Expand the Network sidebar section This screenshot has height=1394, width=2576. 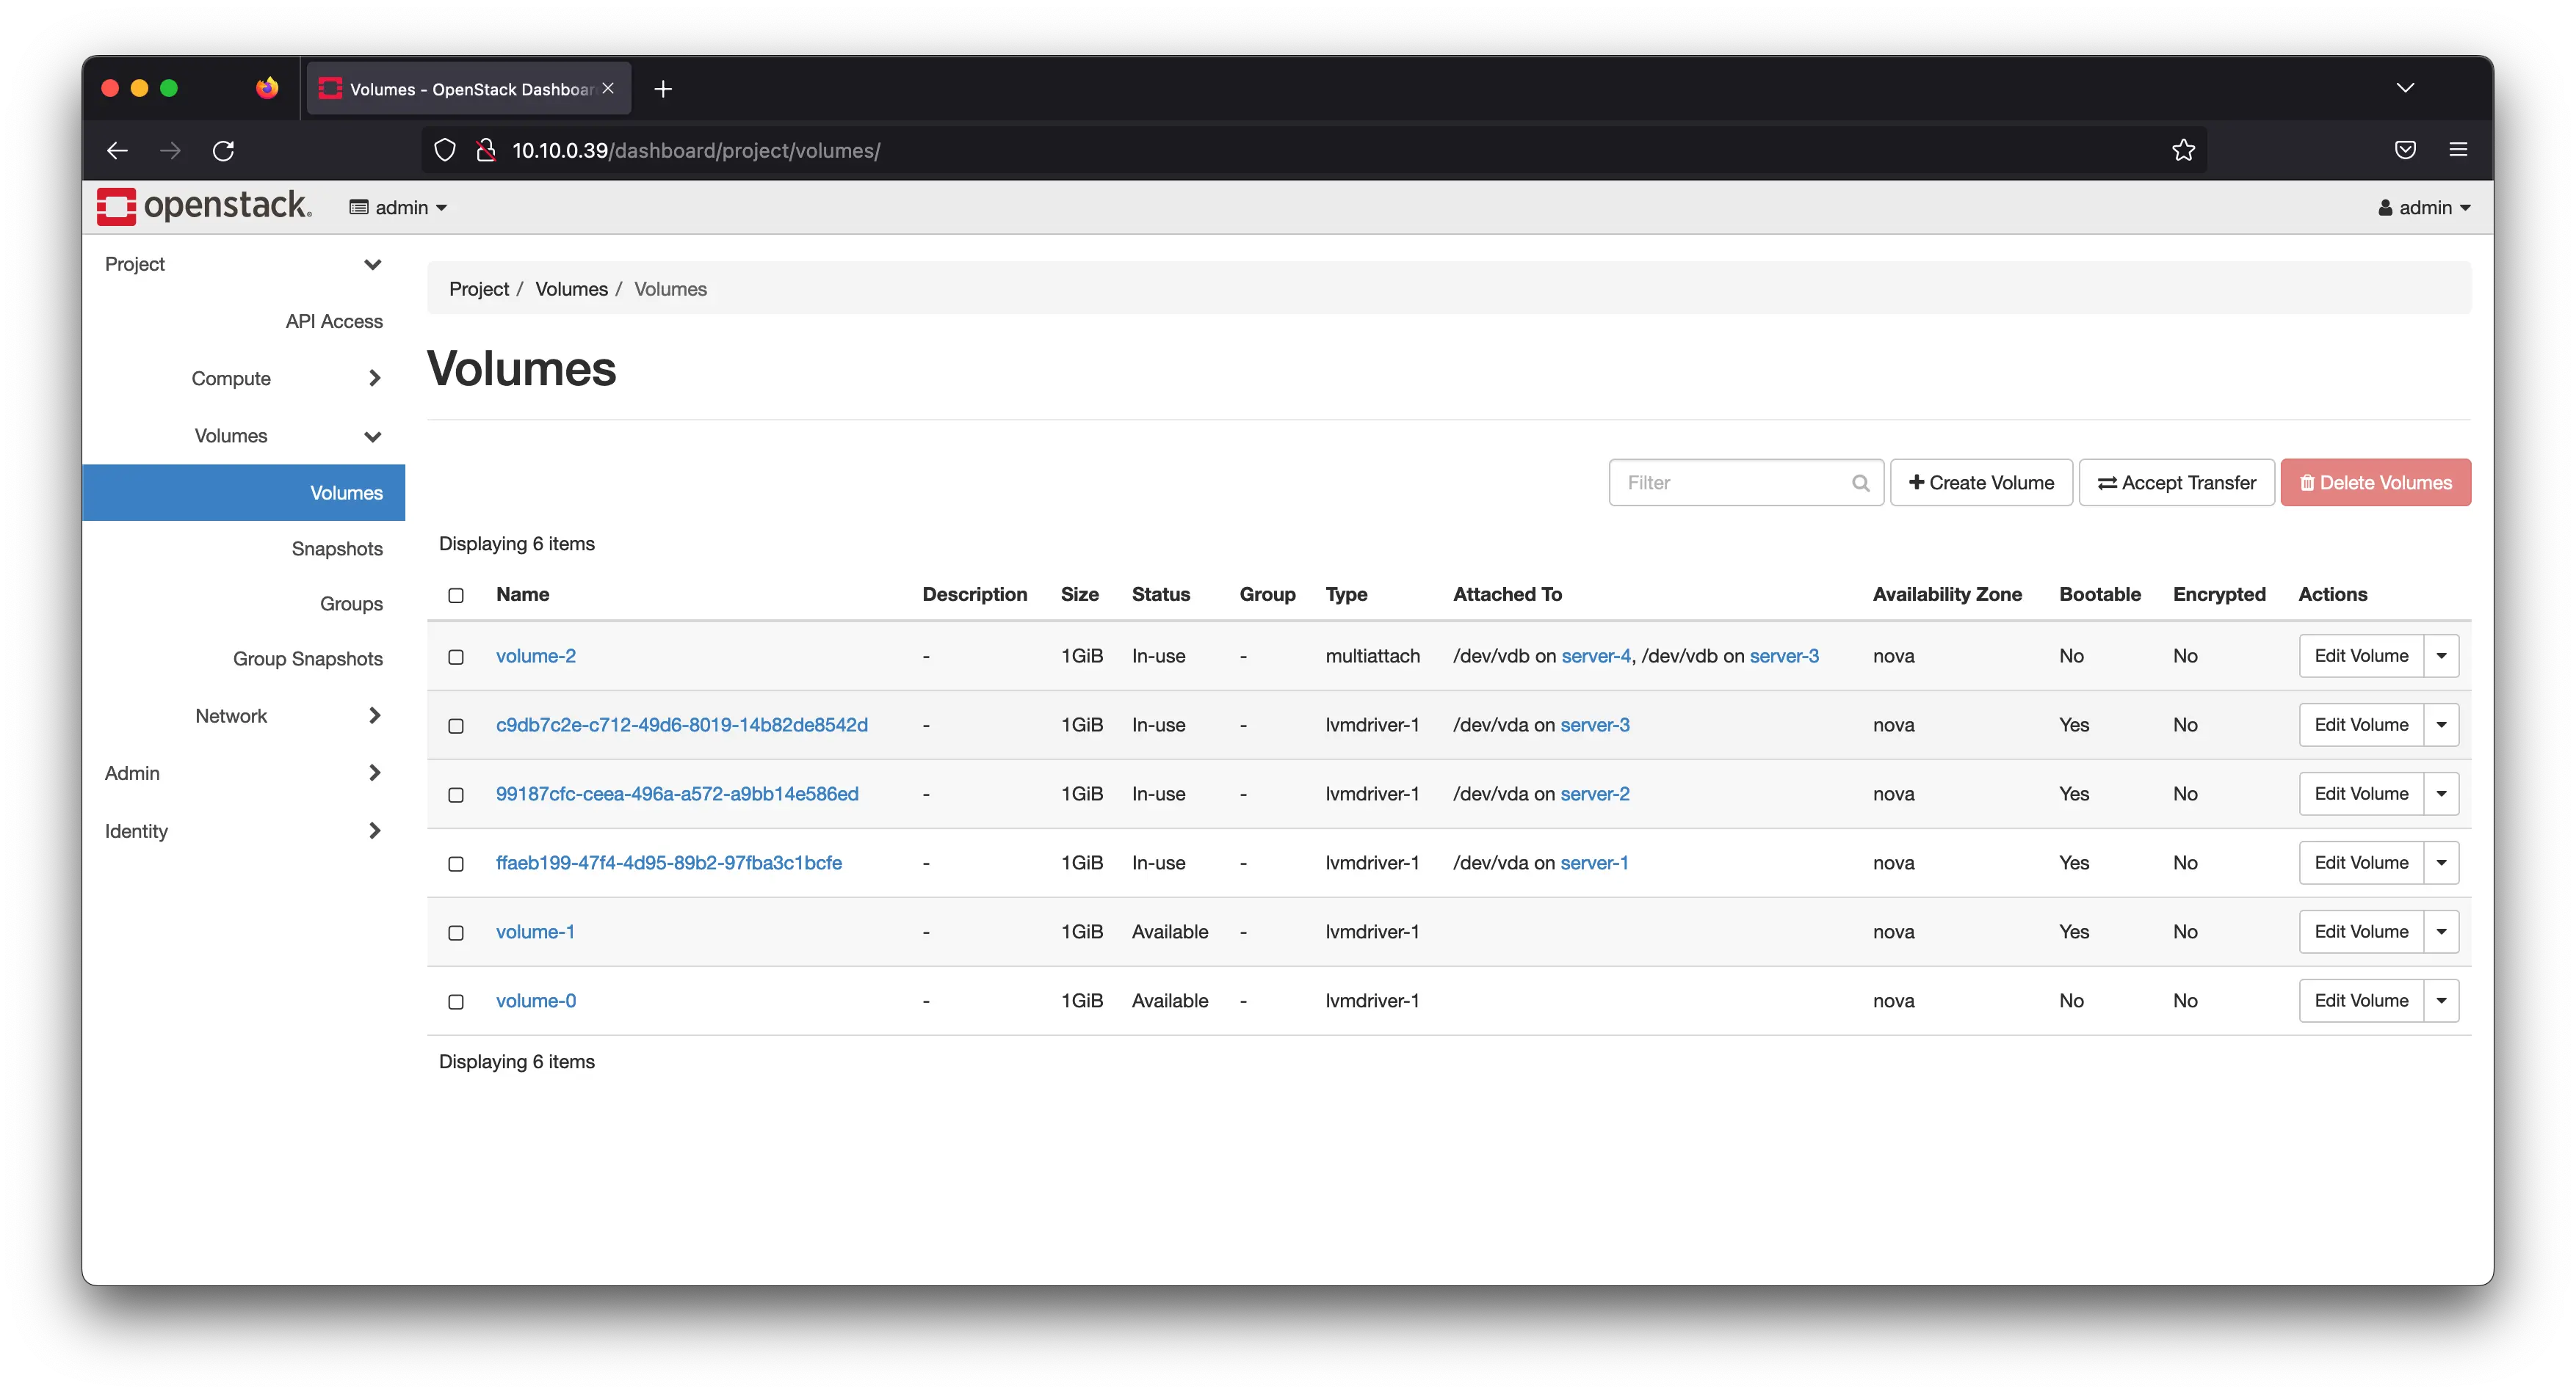pos(243,715)
